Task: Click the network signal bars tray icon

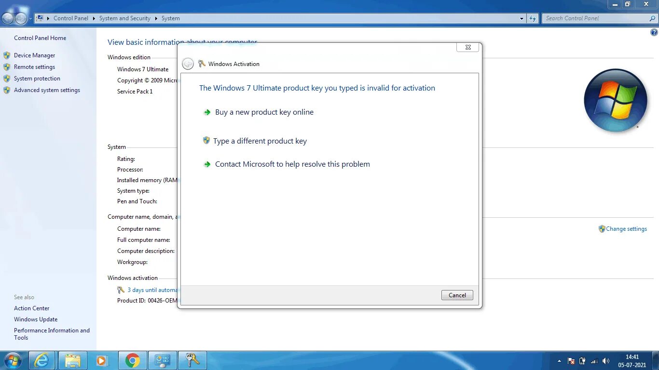Action: [594, 361]
